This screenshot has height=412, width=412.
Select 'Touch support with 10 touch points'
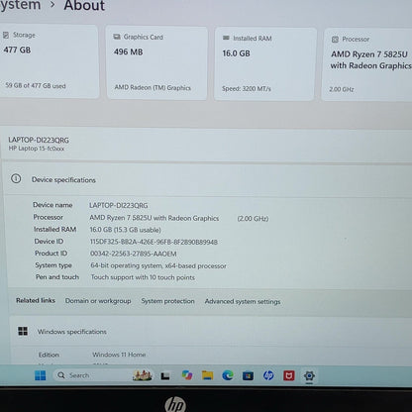pos(143,277)
